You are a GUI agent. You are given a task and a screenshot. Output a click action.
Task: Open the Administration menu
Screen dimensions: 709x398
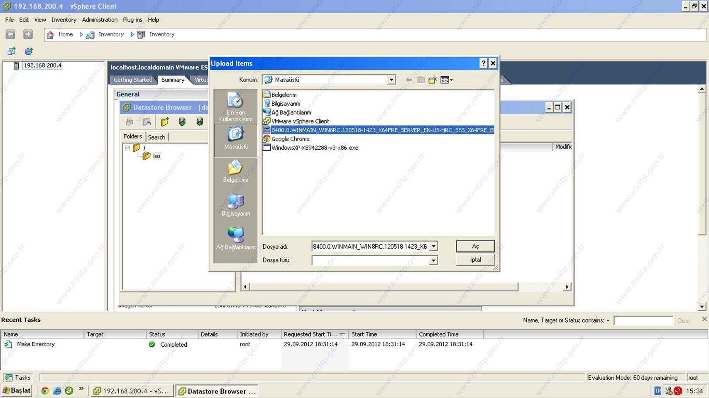100,19
